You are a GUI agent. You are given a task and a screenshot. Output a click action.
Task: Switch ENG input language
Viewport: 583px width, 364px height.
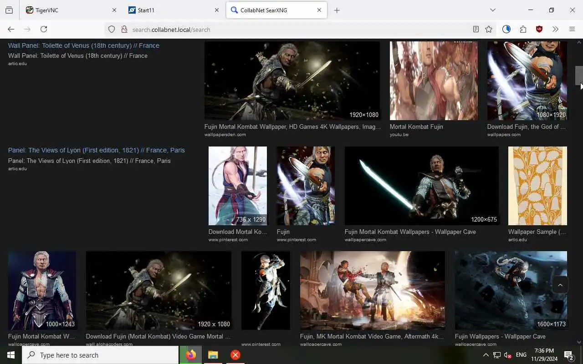(x=522, y=355)
